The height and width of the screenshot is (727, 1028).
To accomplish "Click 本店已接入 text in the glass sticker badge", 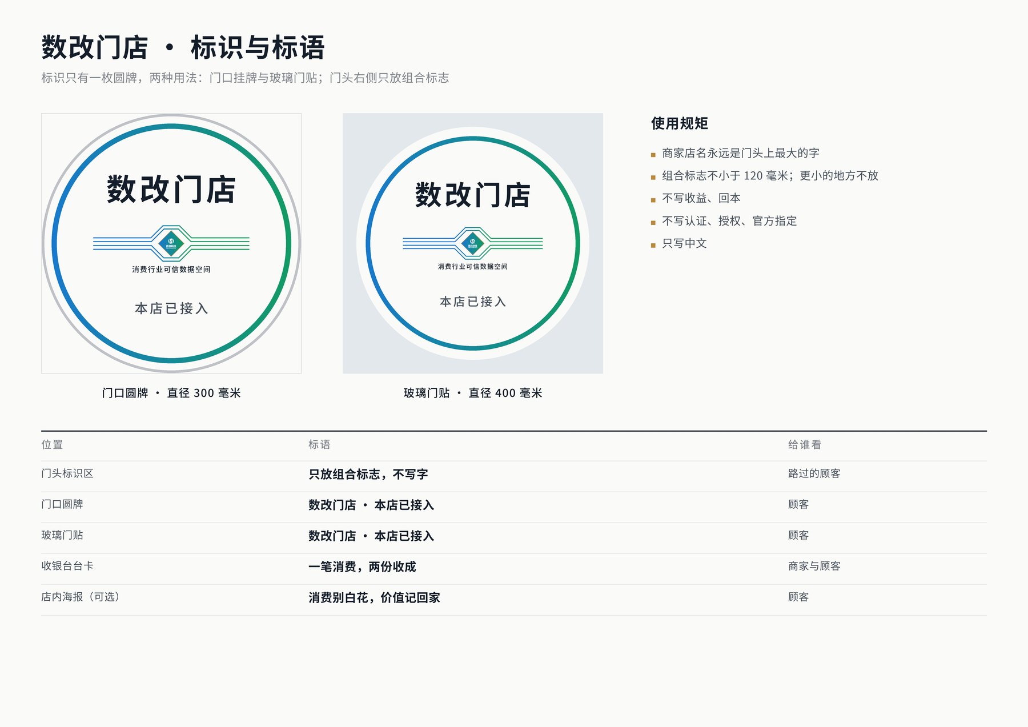I will 473,302.
